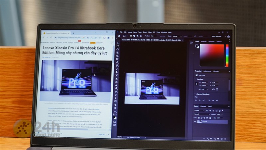Toggle pixel layer filter in Layers

click(x=207, y=111)
